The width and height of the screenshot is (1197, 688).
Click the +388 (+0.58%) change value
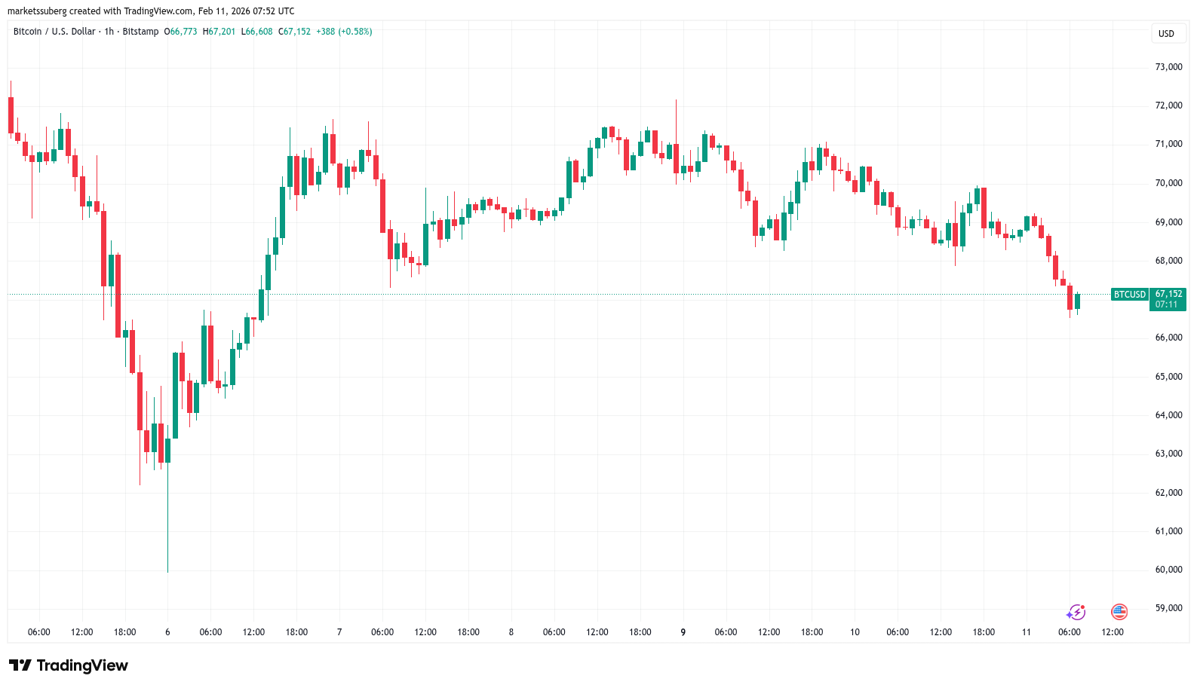tap(344, 32)
